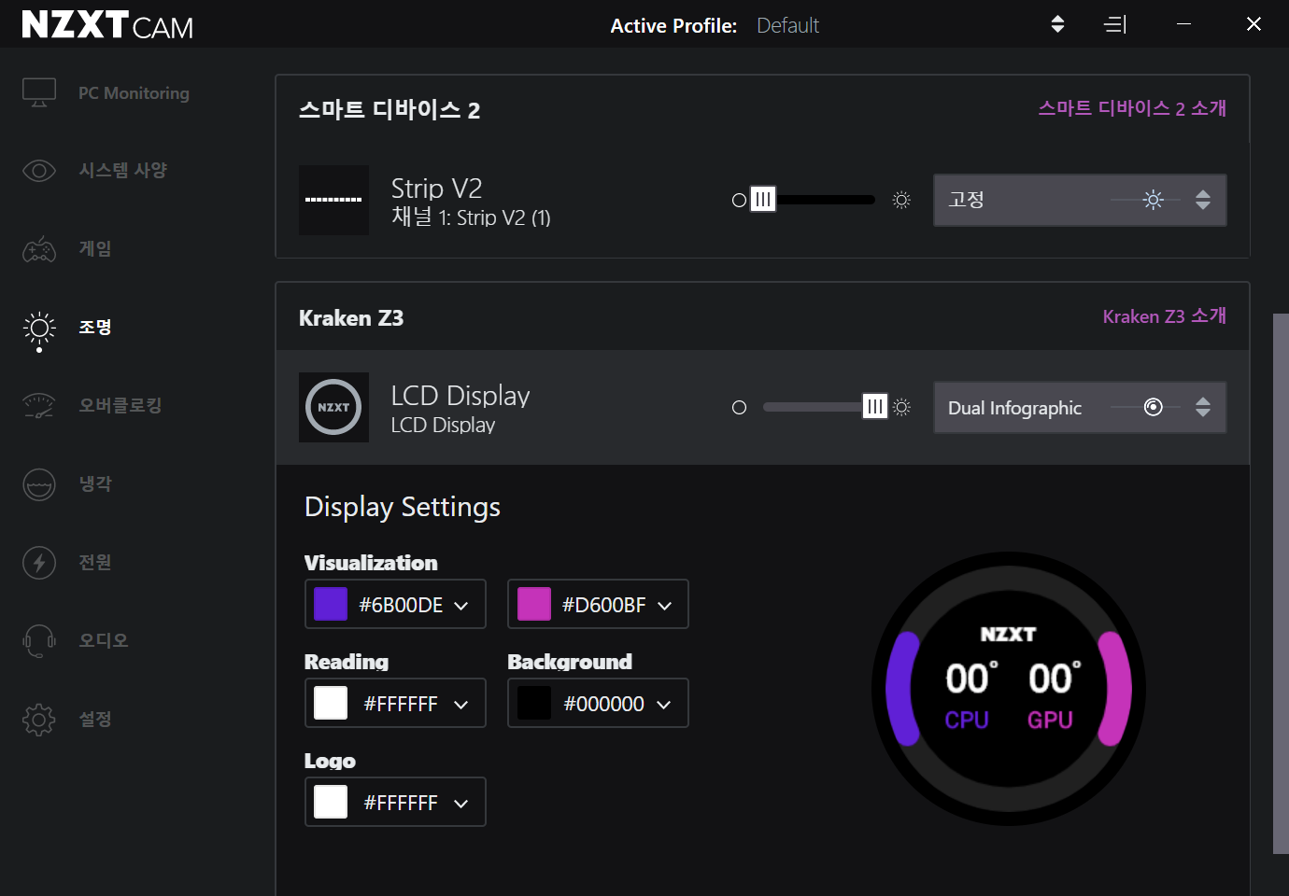
Task: Open the Dual Infographic mode dropdown
Action: (1080, 407)
